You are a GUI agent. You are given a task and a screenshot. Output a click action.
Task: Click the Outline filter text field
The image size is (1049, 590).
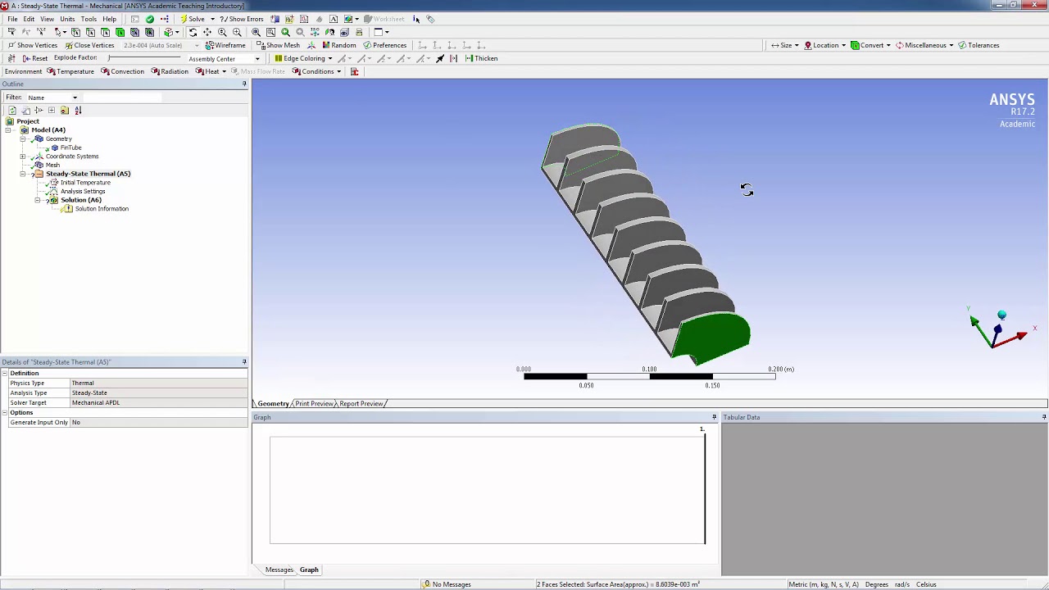tap(123, 98)
